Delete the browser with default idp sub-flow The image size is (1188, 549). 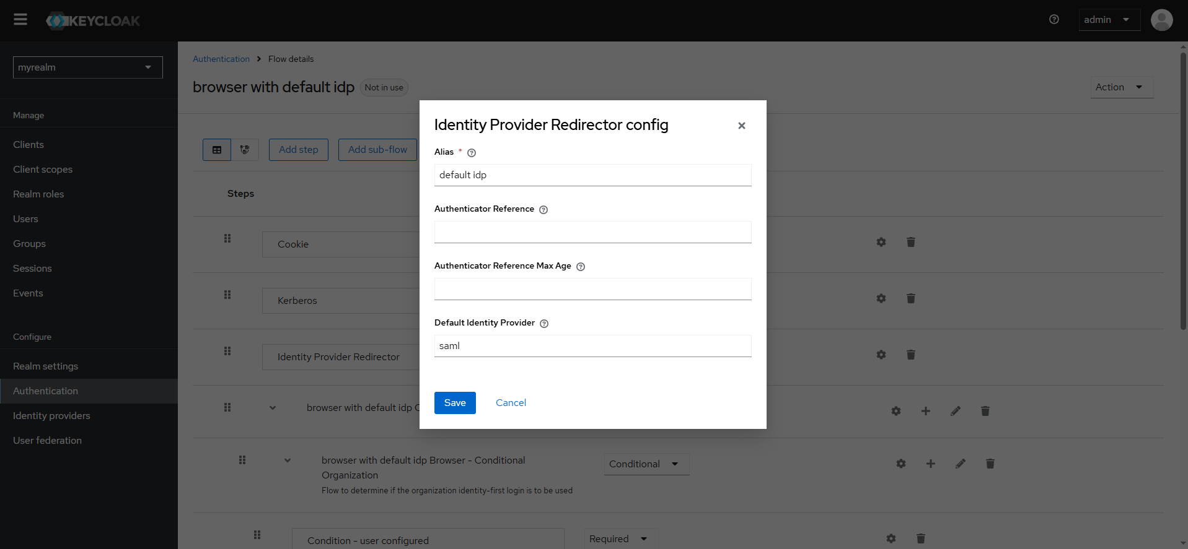tap(985, 411)
